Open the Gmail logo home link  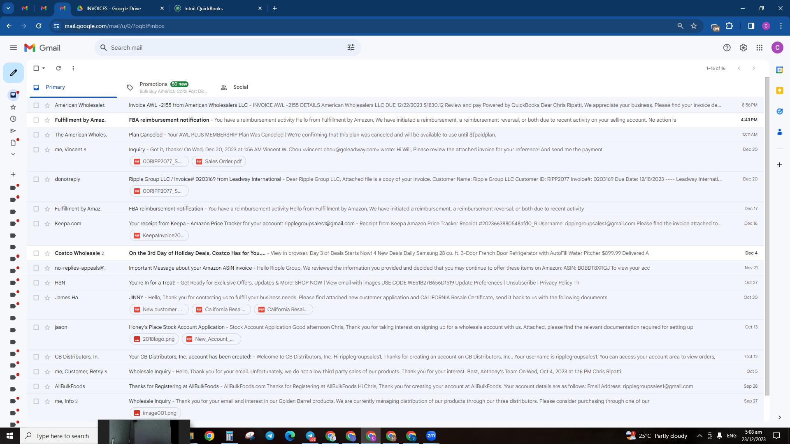pos(42,48)
